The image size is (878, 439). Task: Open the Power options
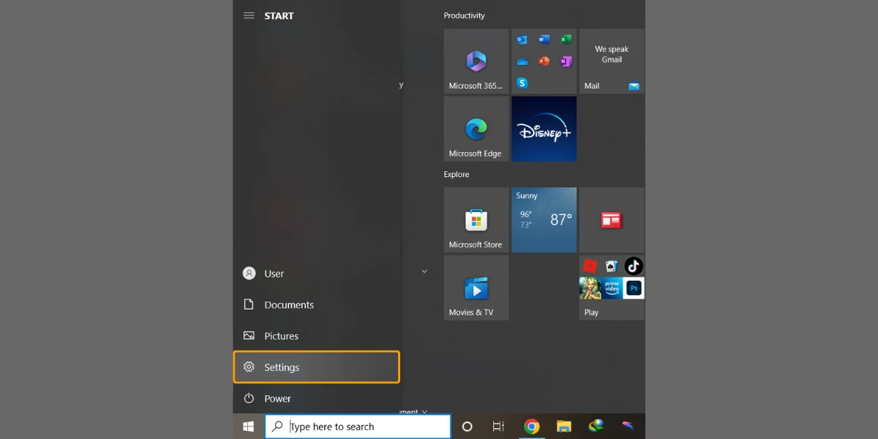[317, 399]
